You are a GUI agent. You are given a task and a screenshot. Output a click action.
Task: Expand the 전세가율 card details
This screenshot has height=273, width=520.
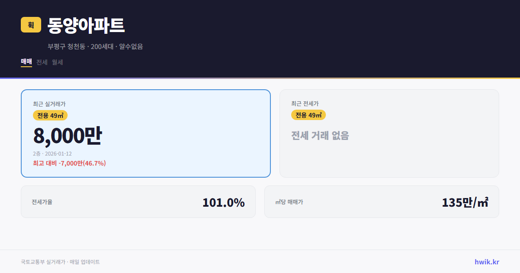click(x=138, y=201)
